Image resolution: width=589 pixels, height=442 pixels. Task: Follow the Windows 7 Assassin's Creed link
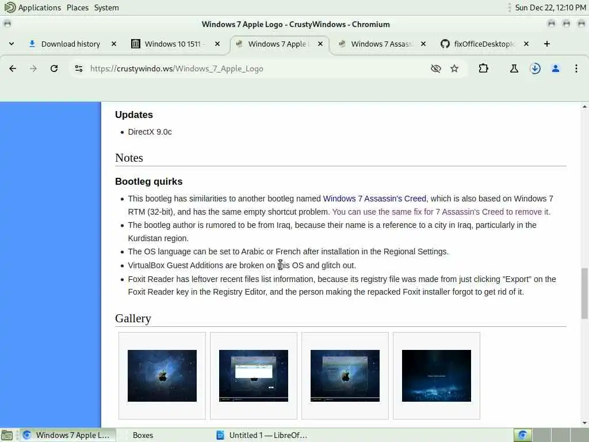coord(374,199)
